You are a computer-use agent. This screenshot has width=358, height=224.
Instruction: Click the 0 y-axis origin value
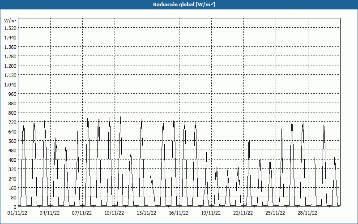(15, 207)
